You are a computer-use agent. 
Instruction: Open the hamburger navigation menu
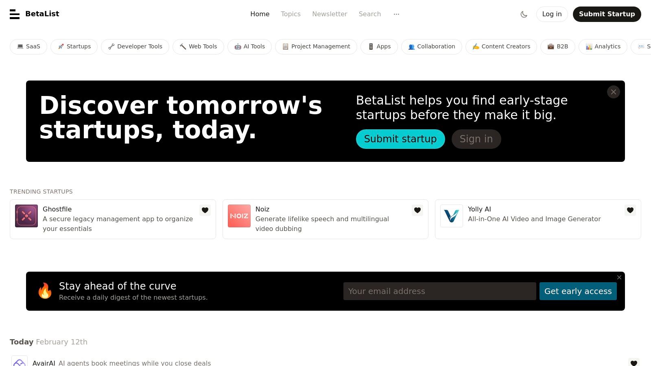[x=15, y=14]
